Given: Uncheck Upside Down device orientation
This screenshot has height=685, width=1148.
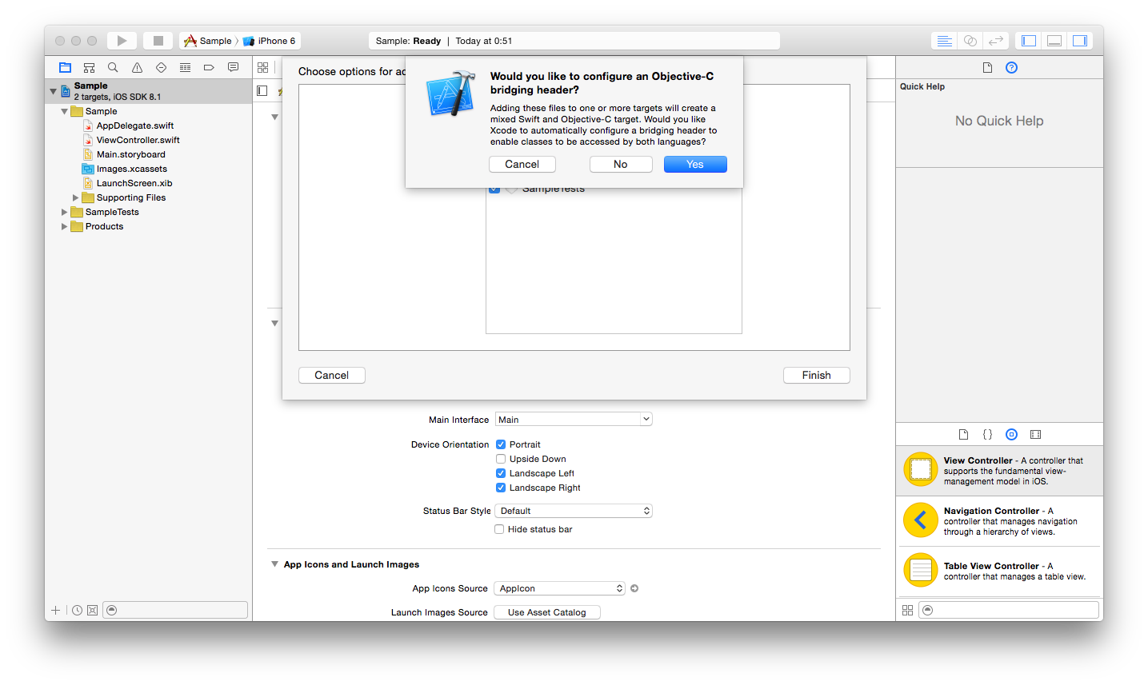Looking at the screenshot, I should tap(501, 458).
